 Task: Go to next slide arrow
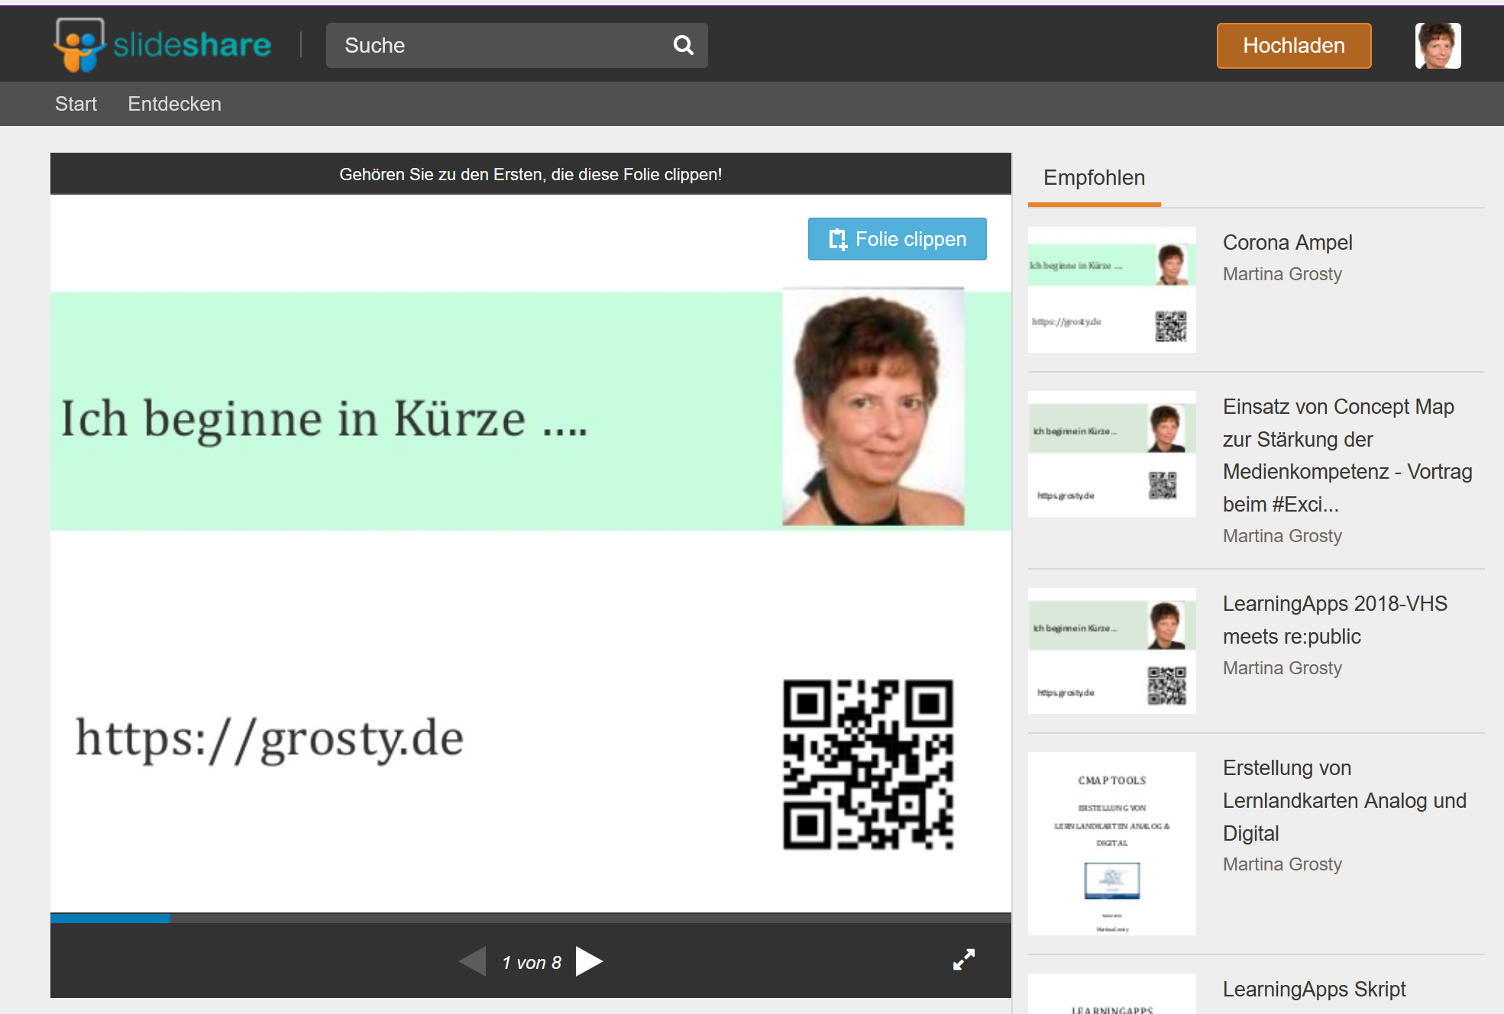589,961
